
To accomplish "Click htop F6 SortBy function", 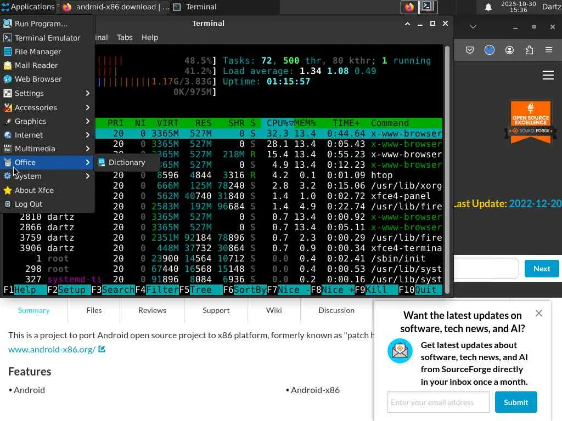I will 245,289.
